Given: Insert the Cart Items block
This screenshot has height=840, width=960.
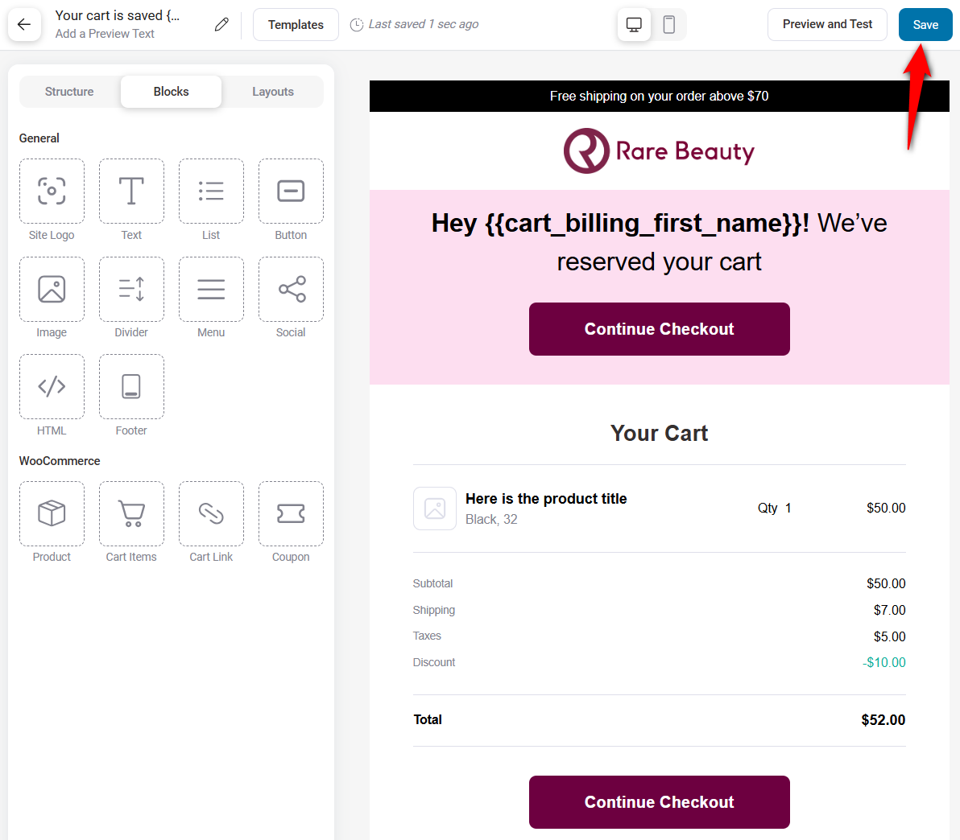Looking at the screenshot, I should [x=131, y=513].
